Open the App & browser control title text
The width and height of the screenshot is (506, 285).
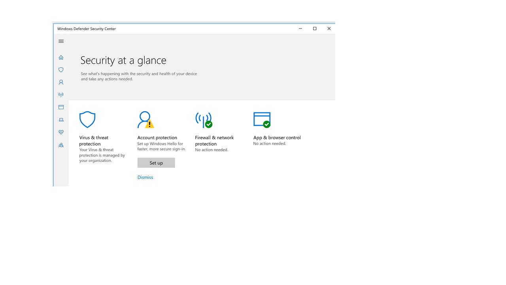[277, 138]
